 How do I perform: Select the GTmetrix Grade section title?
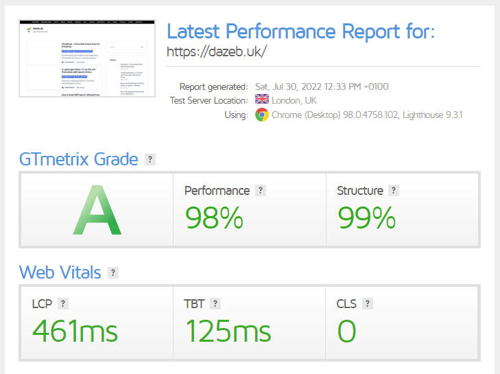coord(78,159)
